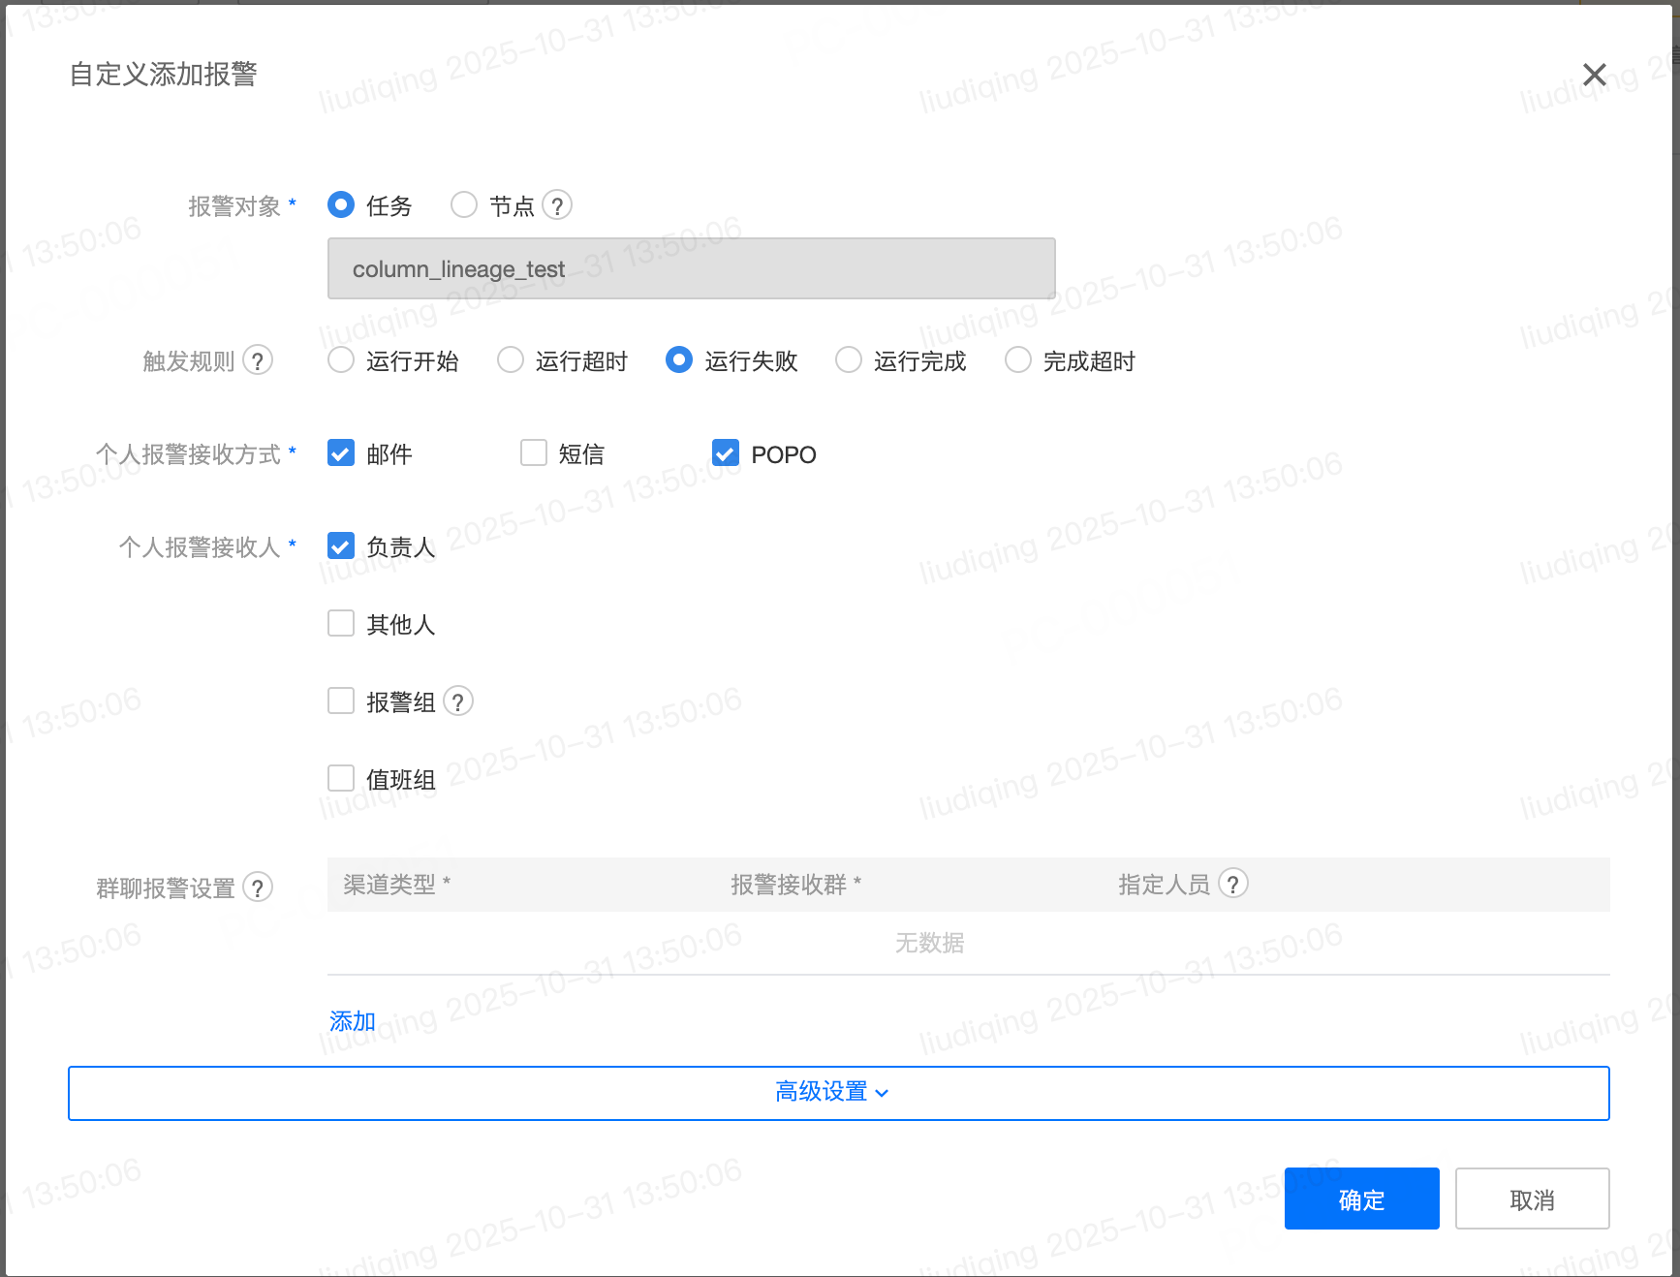The width and height of the screenshot is (1680, 1277).
Task: Check the 其他人 recipient checkbox
Action: pyautogui.click(x=341, y=623)
